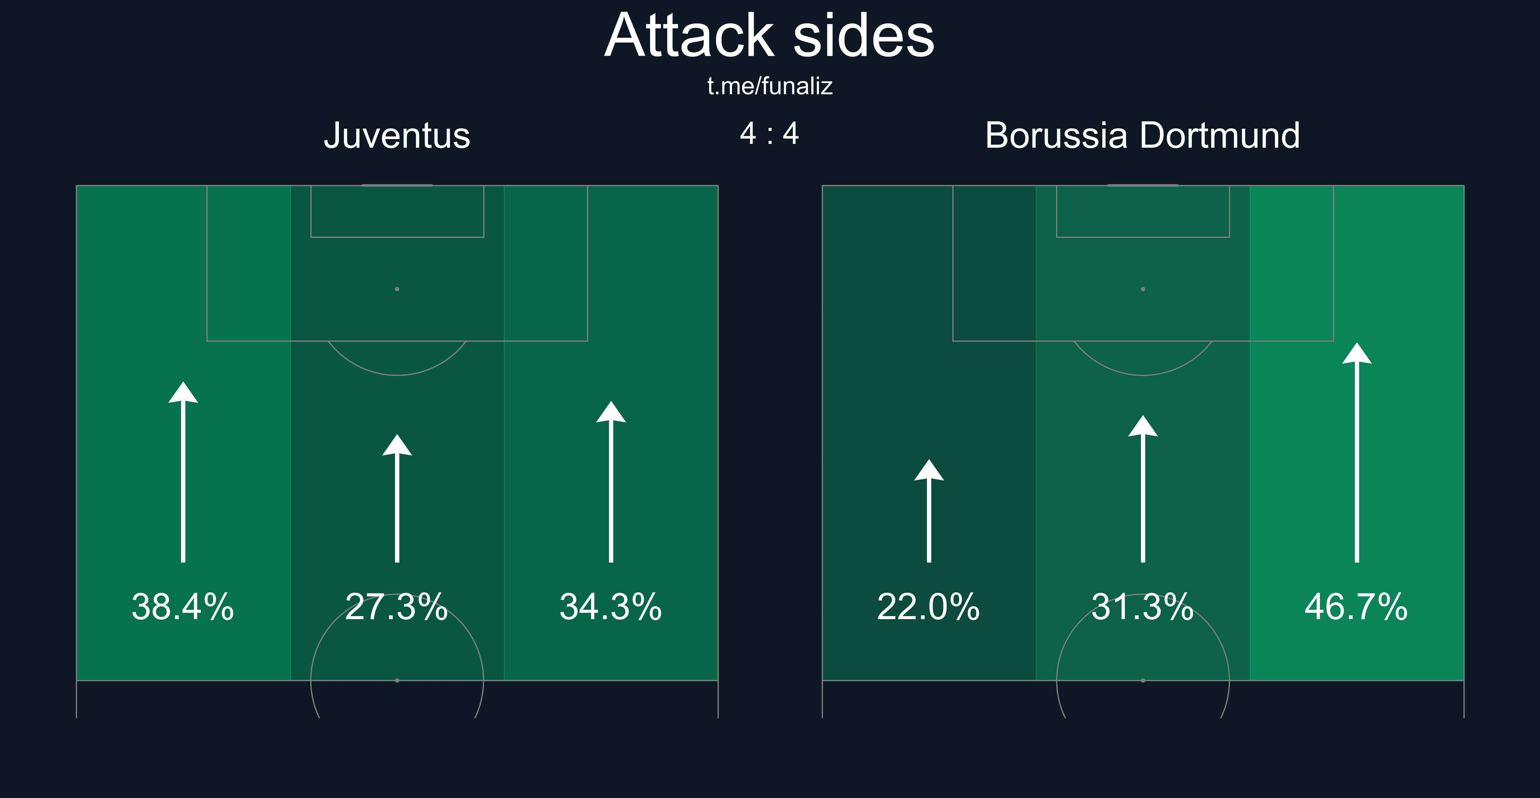Click the arrow above Dortmund 31.3%

coord(1143,489)
